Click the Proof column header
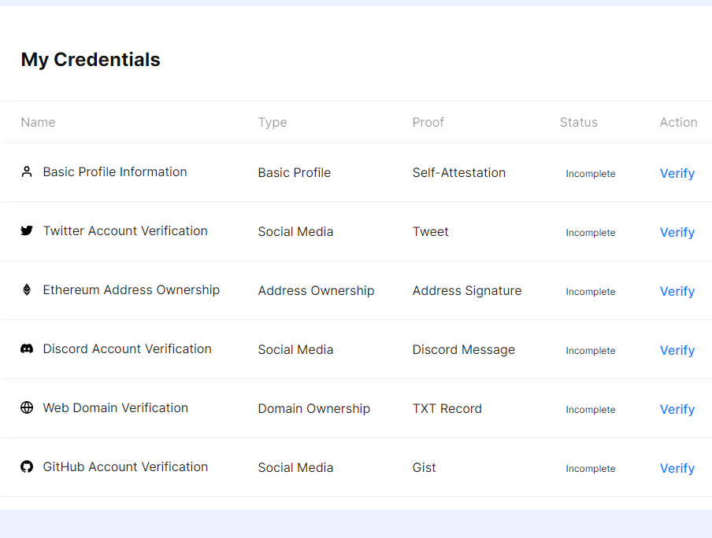 click(x=428, y=122)
